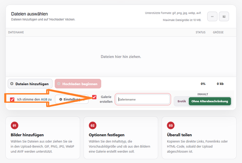Screen dimensions: 242x163
Task: Click the STATUS column header
Action: click(x=200, y=32)
